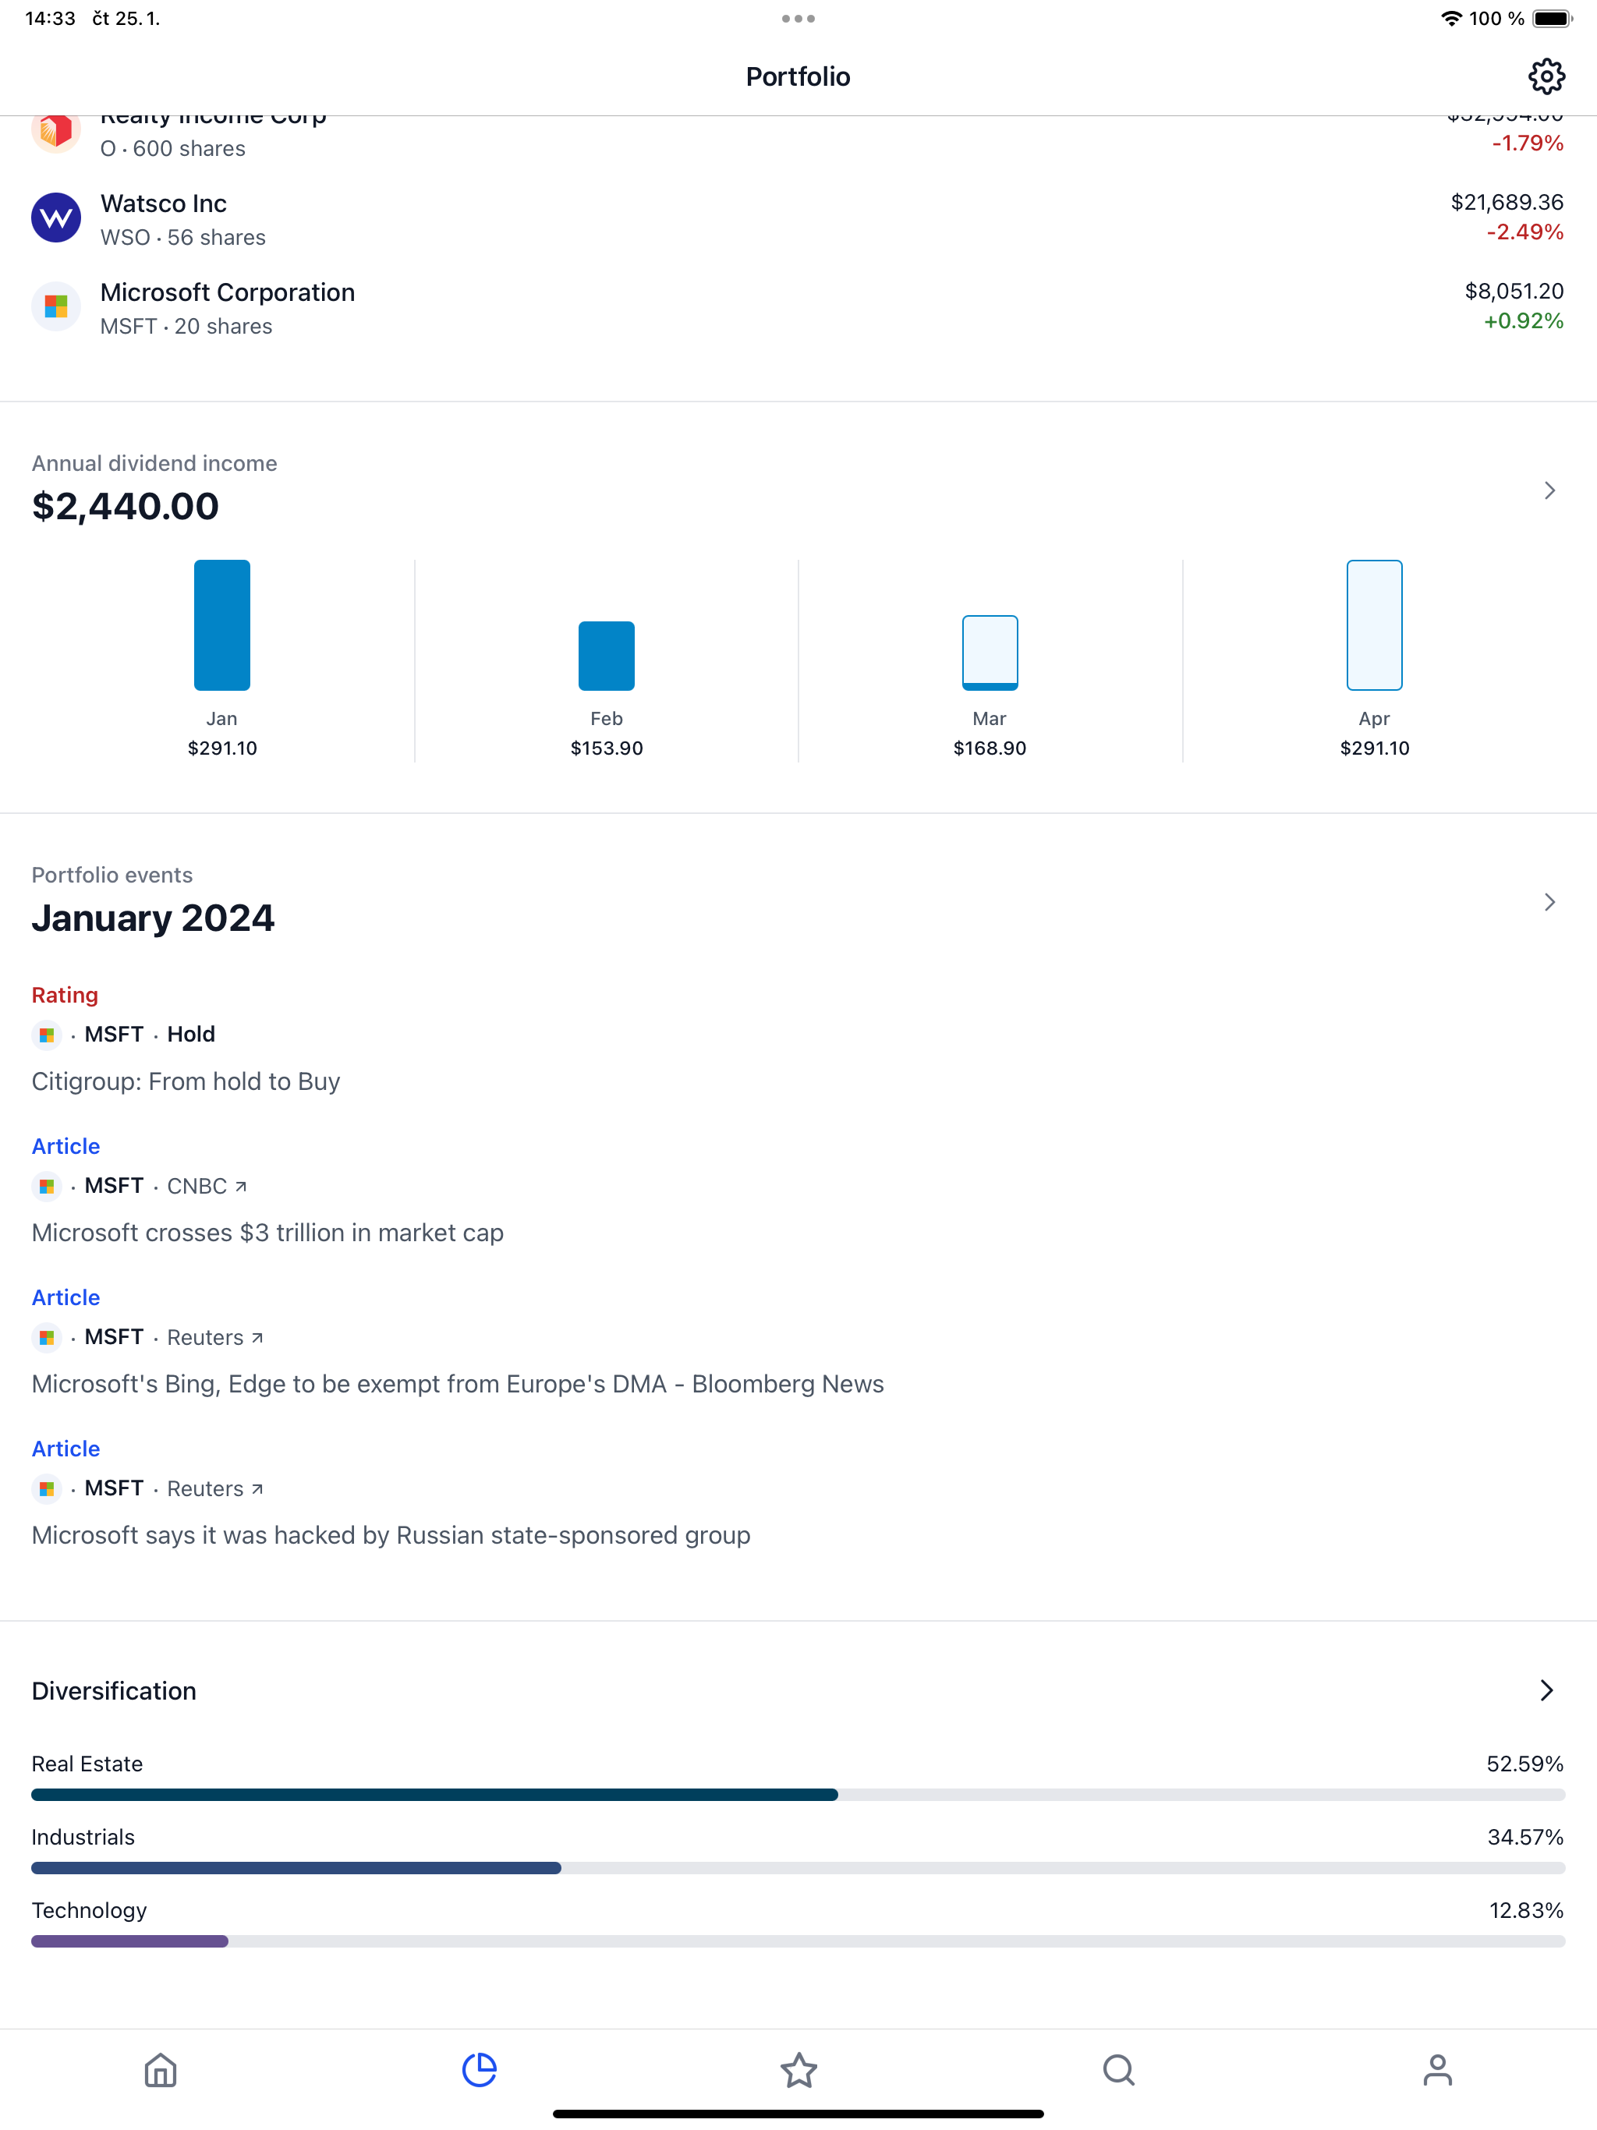Expand Diversification section chevron
This screenshot has width=1597, height=2130.
tap(1546, 1690)
